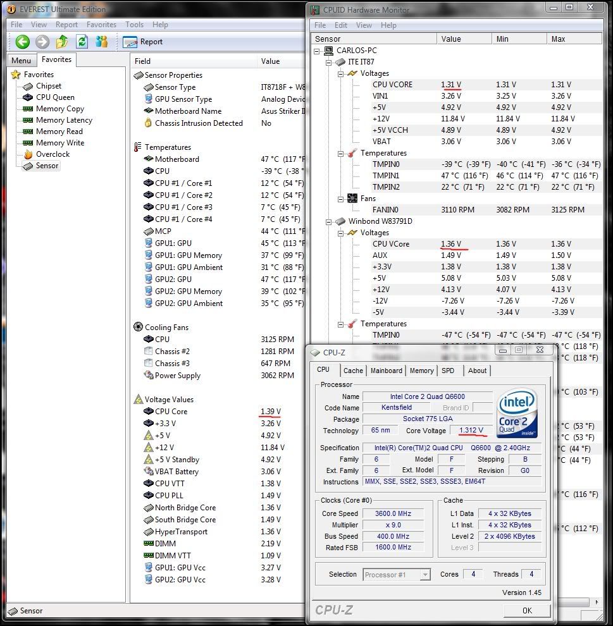Select Memory Read in Favorites tree
613x626 pixels.
point(59,132)
